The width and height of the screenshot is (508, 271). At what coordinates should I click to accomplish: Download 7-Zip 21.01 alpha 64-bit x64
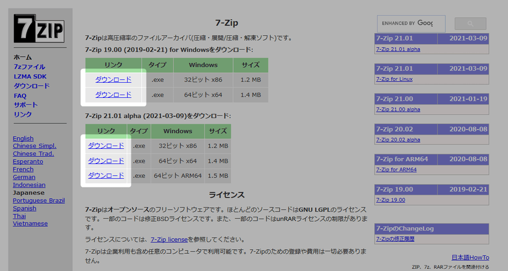106,161
